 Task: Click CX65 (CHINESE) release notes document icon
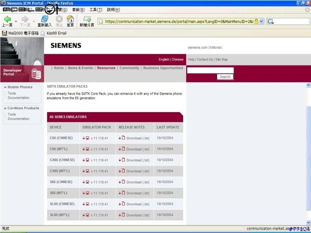123,160
